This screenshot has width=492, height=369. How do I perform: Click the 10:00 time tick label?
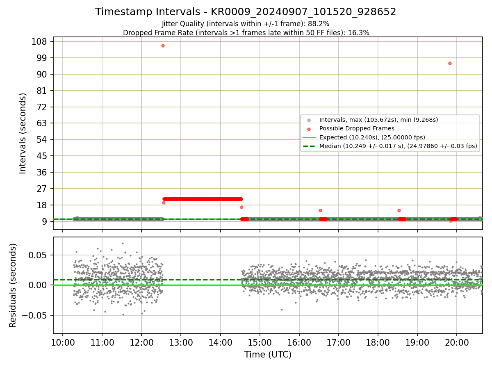pos(63,342)
